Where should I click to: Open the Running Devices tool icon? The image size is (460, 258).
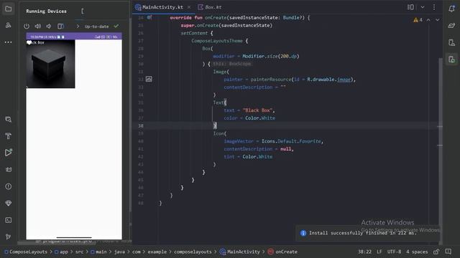(452, 59)
